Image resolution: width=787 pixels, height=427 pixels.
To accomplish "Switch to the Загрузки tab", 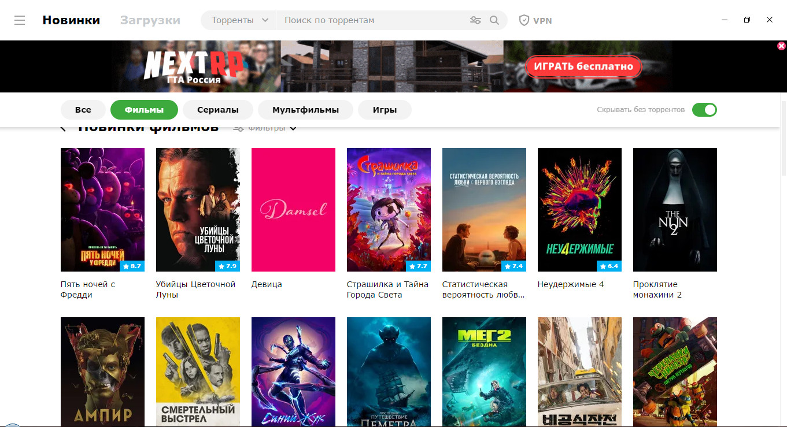I will [150, 20].
